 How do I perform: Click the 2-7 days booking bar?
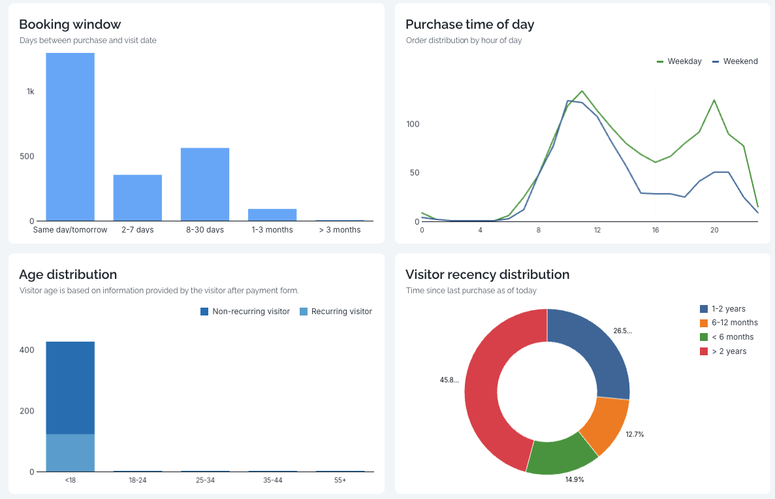tap(138, 198)
